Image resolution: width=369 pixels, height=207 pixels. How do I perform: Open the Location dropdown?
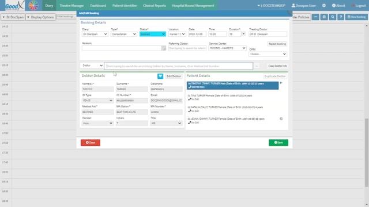tap(177, 34)
